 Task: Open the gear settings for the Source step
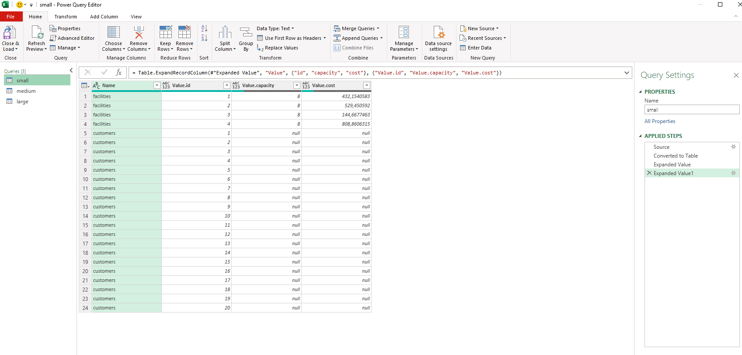(x=734, y=147)
